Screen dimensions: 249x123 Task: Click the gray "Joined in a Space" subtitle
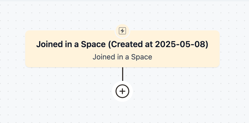[x=122, y=57]
